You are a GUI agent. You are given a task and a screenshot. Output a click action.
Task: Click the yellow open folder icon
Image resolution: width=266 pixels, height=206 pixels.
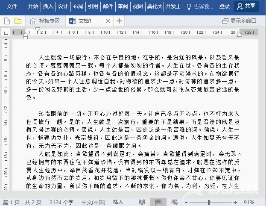tap(18, 21)
